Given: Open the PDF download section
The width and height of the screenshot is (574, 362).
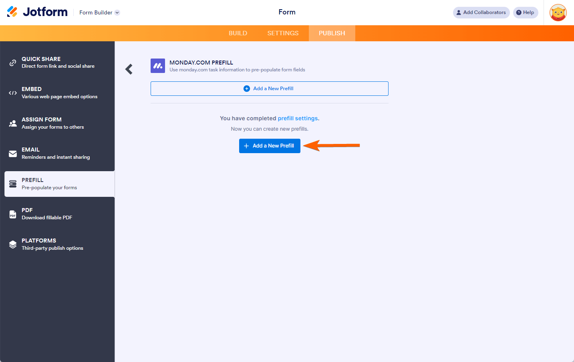Looking at the screenshot, I should point(59,214).
